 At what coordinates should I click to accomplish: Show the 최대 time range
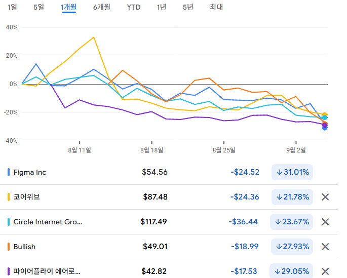coord(216,7)
